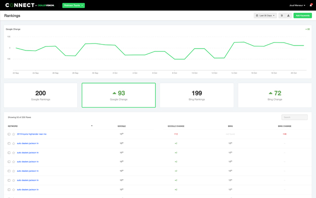Open the notifications bell
Screen dimensions: 316x198
click(311, 5)
